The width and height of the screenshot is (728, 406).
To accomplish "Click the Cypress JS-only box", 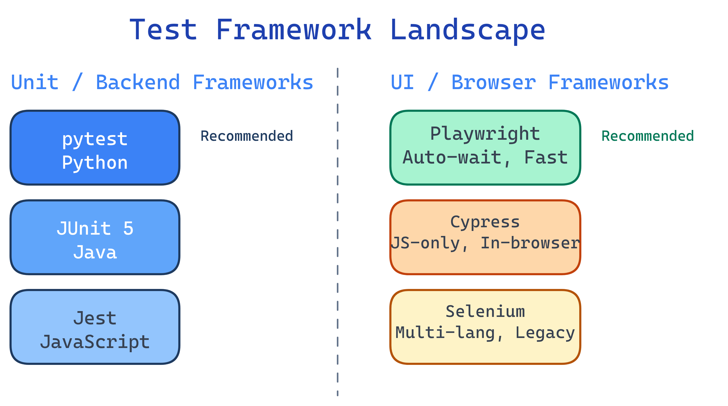I will 485,238.
